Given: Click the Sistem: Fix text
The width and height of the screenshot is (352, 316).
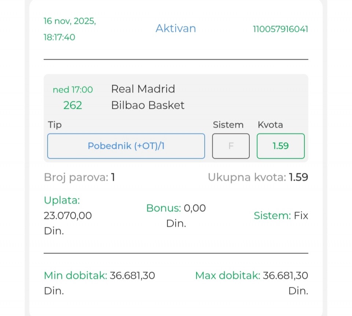Looking at the screenshot, I should 281,216.
